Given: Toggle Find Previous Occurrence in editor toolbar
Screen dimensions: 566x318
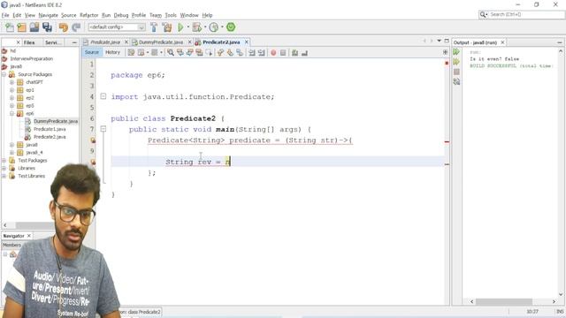Looking at the screenshot, I should (180, 53).
